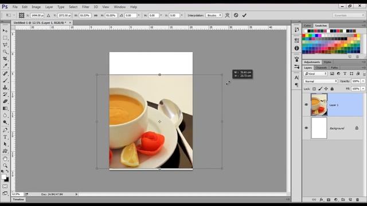Cancel the transform with the no-entry icon

click(236, 15)
